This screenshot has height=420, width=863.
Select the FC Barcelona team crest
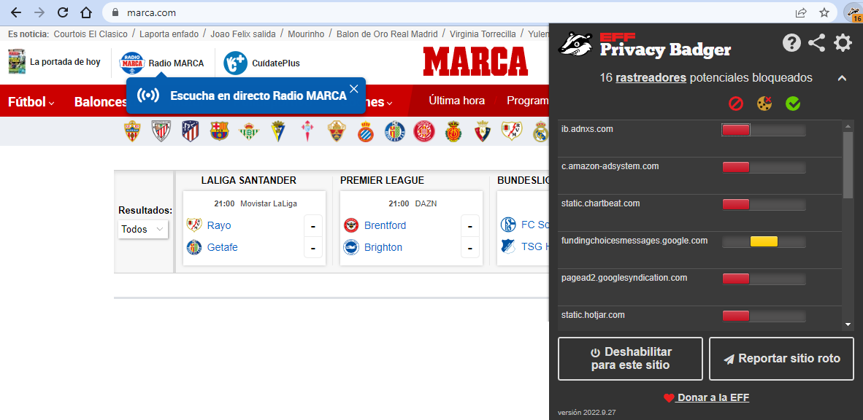[x=219, y=131]
